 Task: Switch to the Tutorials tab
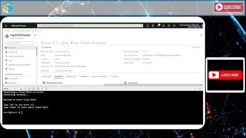tap(115, 76)
